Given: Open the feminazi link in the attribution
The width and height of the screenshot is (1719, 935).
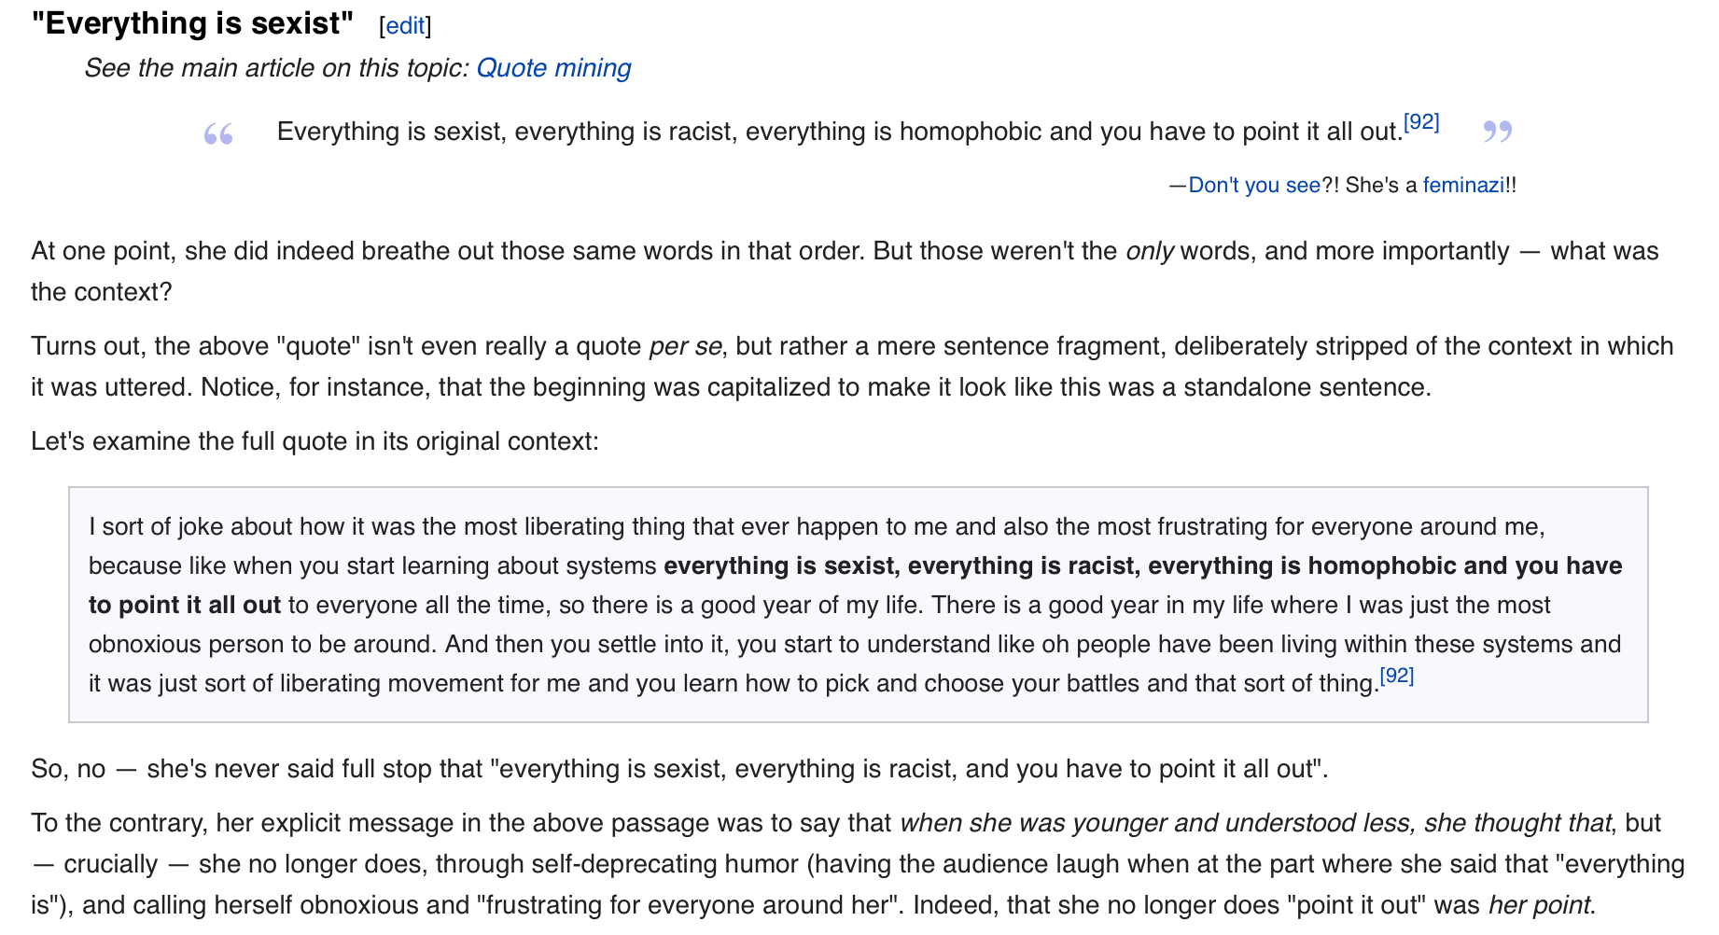Looking at the screenshot, I should tap(1463, 185).
